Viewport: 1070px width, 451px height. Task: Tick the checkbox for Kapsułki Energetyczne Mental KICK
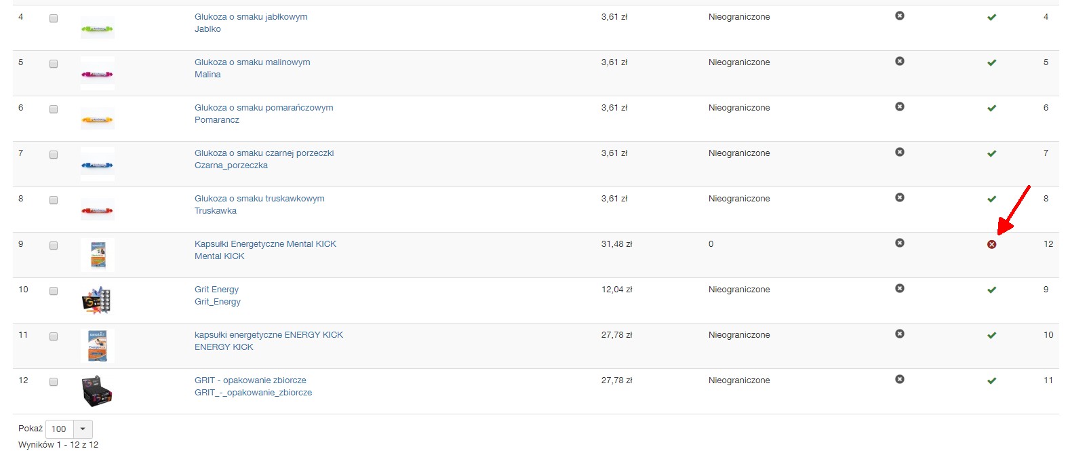coord(54,246)
